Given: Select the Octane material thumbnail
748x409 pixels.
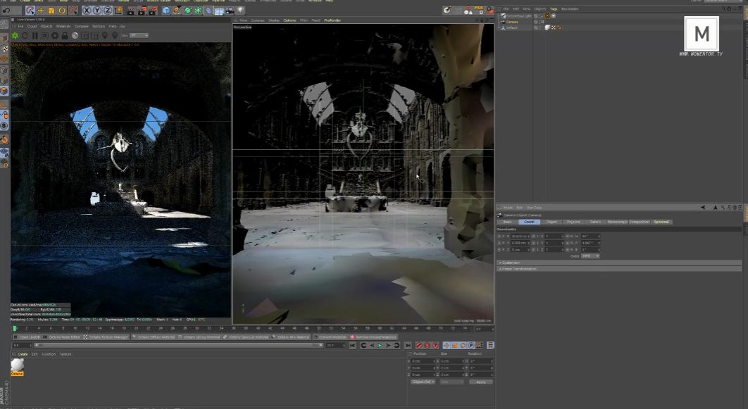Looking at the screenshot, I should [17, 365].
